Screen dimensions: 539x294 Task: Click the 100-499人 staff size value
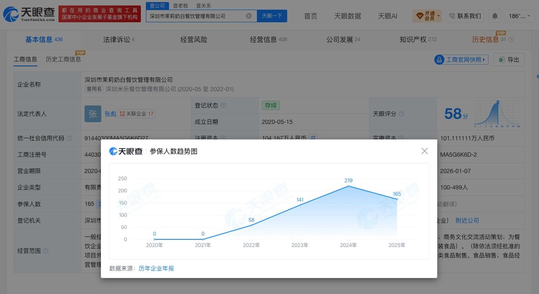coord(454,187)
